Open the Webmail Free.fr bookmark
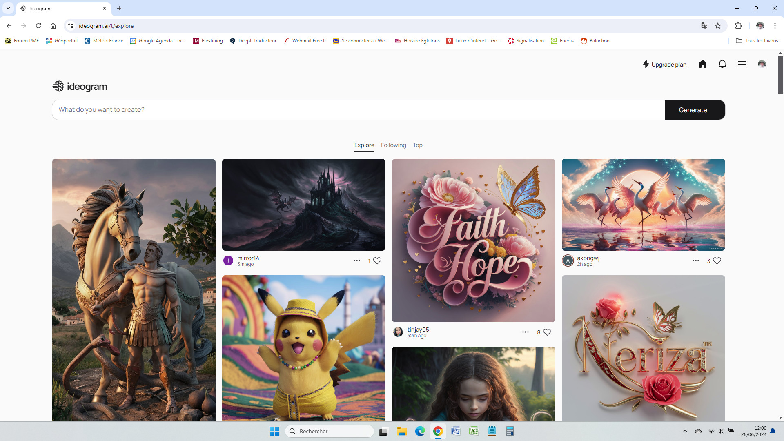 point(305,41)
